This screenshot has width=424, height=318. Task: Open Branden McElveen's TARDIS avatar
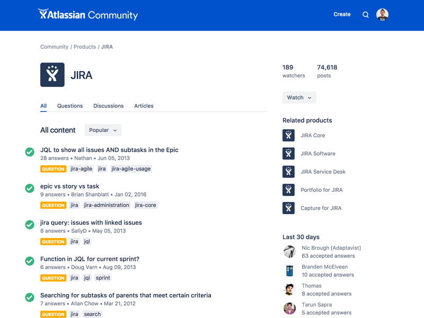point(289,270)
